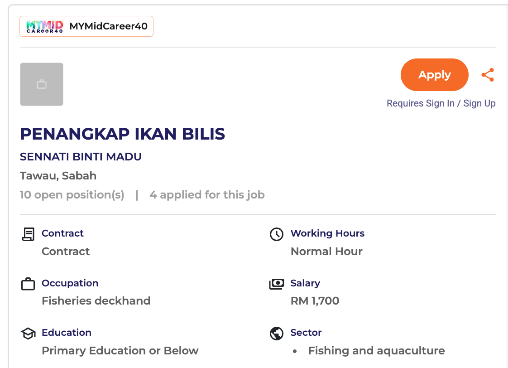The image size is (508, 368).
Task: Click the Tawau, Sabah location text
Action: pyautogui.click(x=58, y=175)
